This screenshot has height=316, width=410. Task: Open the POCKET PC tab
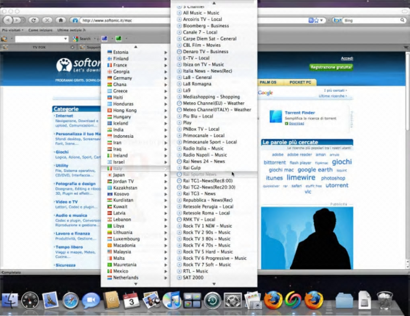300,82
